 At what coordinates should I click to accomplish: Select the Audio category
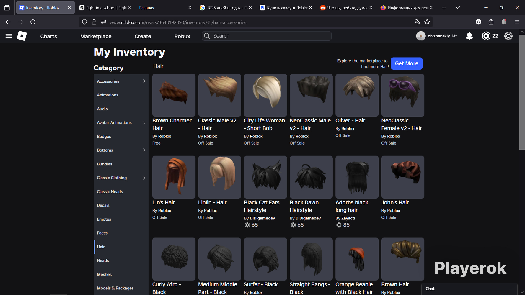(121, 109)
